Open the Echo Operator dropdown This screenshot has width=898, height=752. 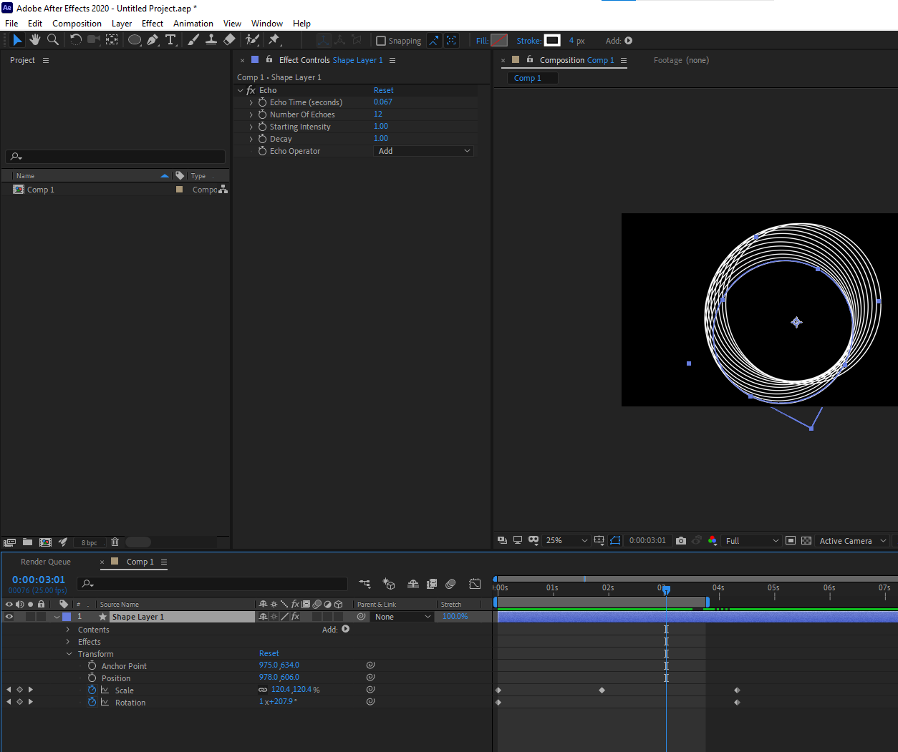(x=423, y=150)
